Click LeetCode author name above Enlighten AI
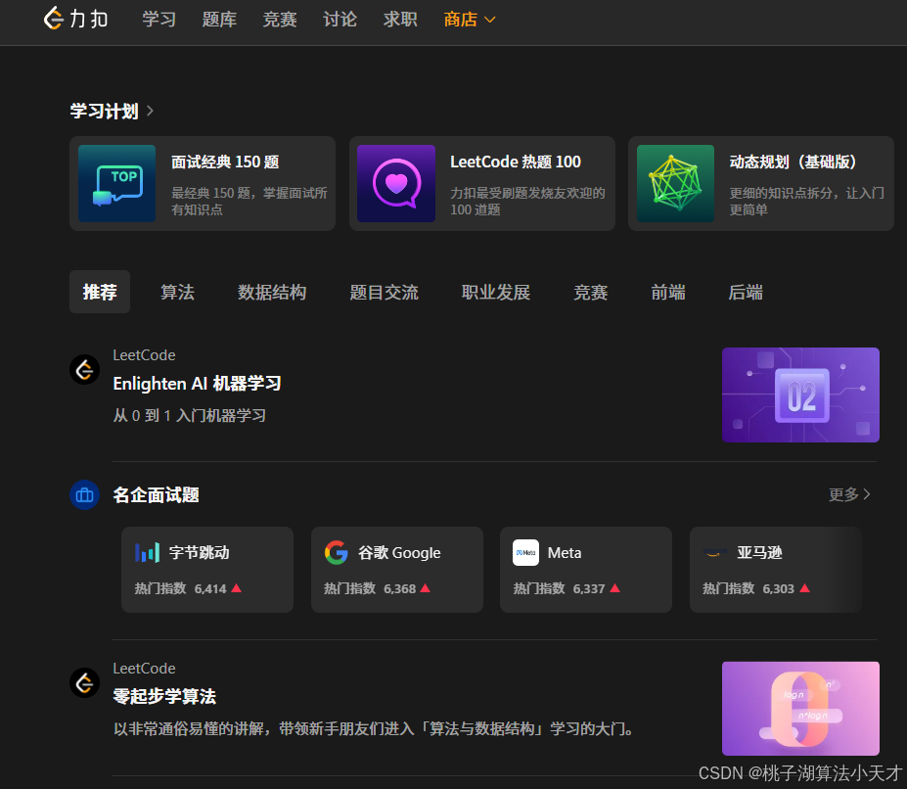The width and height of the screenshot is (907, 789). [144, 354]
